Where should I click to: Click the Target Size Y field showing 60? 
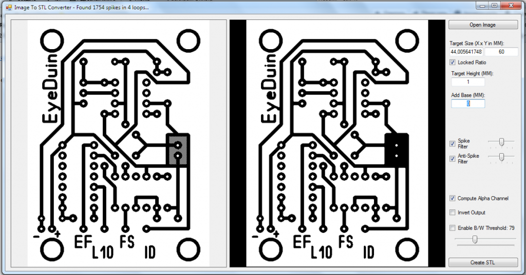coord(500,52)
